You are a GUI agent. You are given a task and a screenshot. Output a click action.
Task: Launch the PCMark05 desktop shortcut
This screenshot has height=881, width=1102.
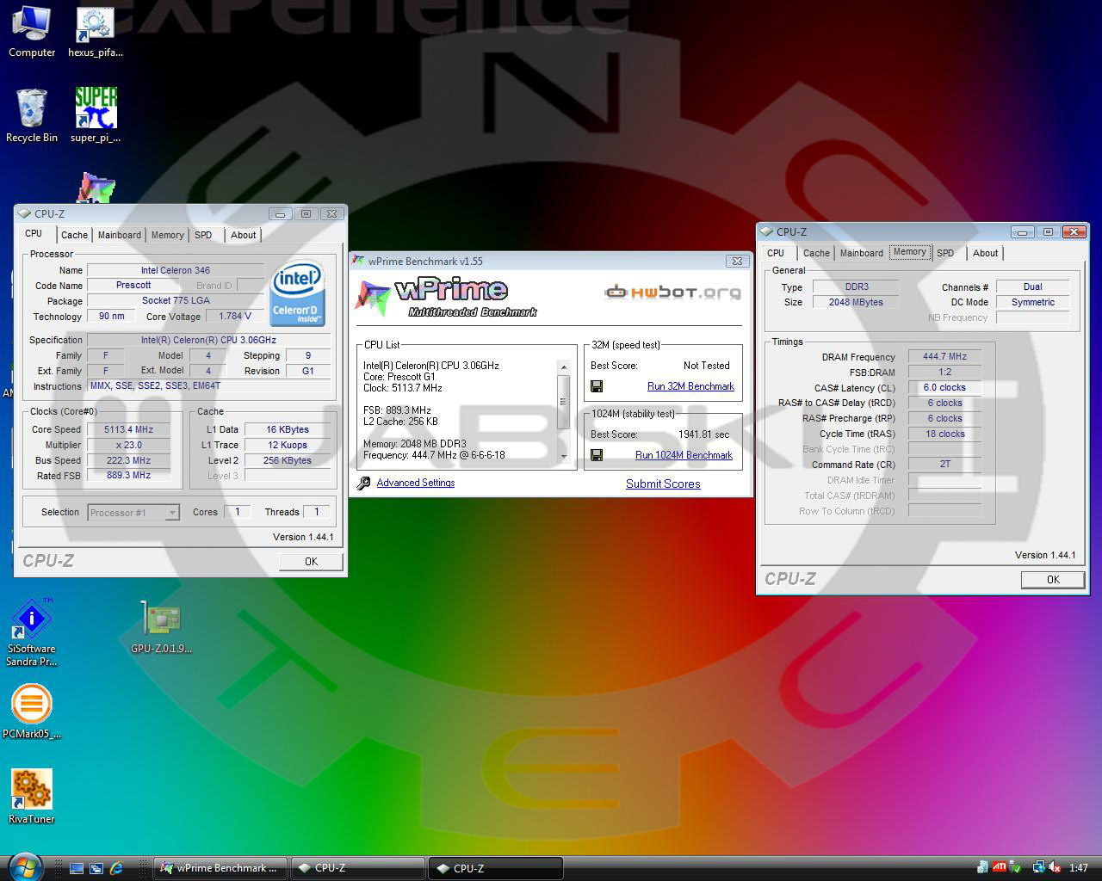(x=31, y=712)
